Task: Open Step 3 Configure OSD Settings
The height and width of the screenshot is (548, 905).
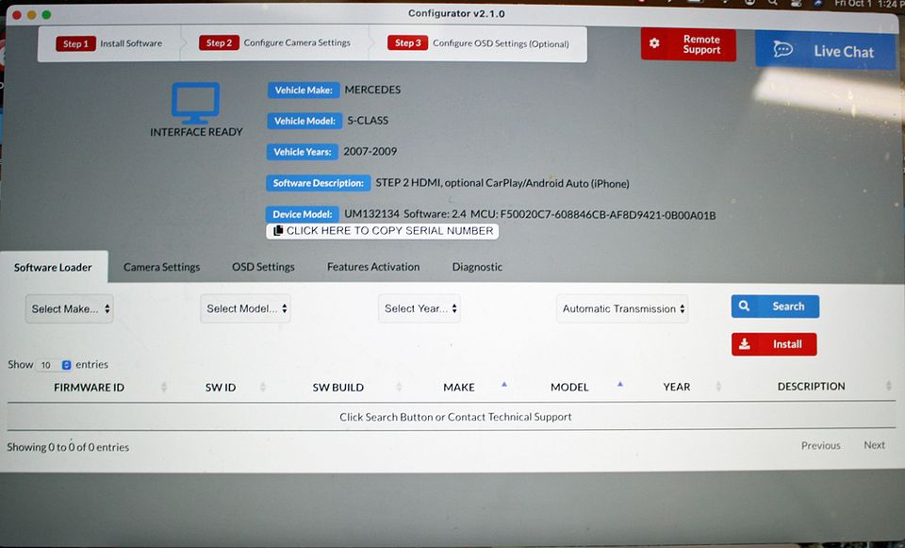Action: click(479, 43)
